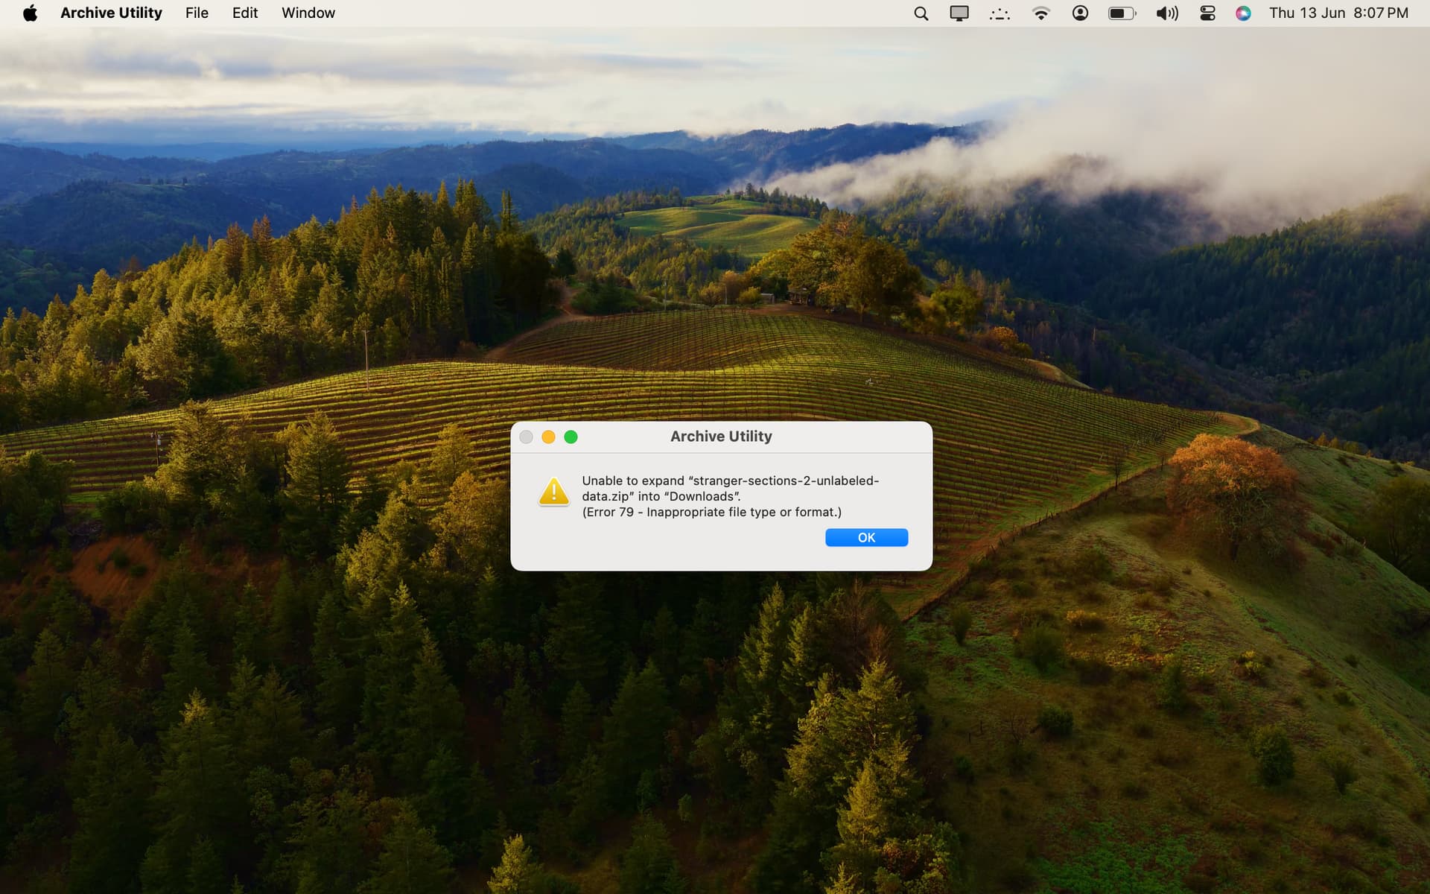Zoom the Archive Utility dialog (green button)
1430x894 pixels.
571,437
